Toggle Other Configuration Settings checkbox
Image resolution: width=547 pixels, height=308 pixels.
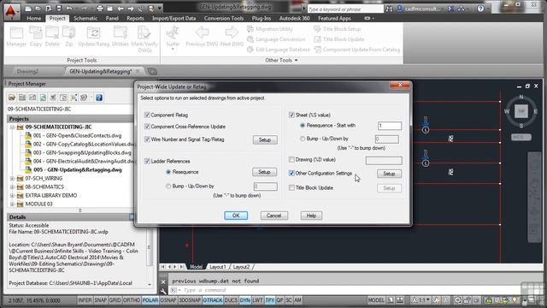(x=291, y=173)
